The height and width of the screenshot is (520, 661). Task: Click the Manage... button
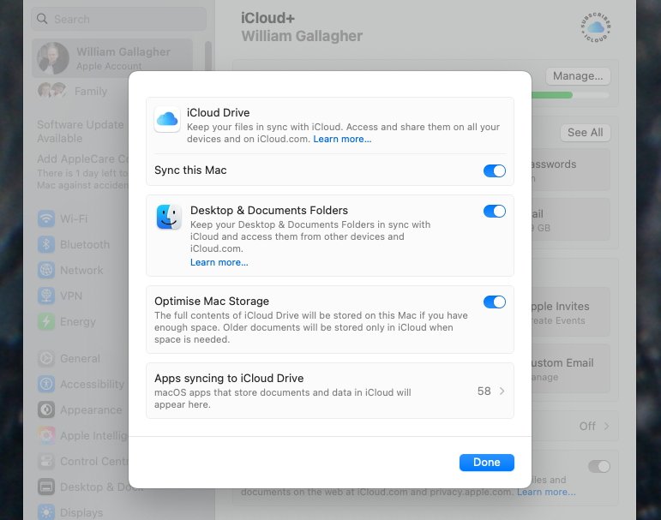tap(578, 76)
